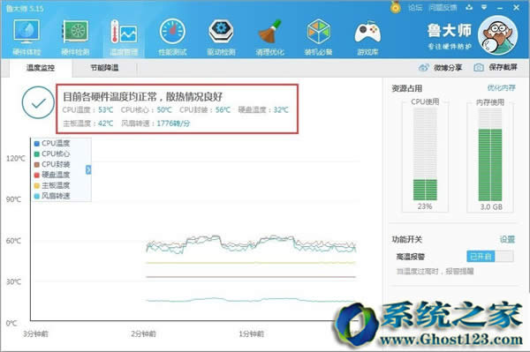Image resolution: width=530 pixels, height=352 pixels.
Task: Click the checkmark status circle icon
Action: click(x=38, y=102)
